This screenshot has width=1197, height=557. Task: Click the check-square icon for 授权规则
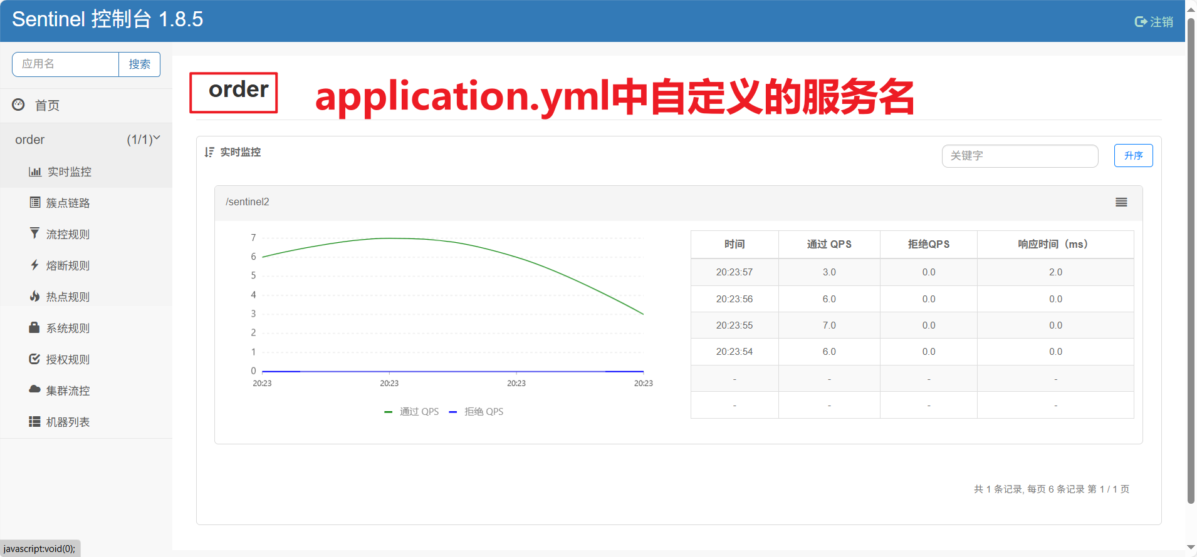[x=35, y=359]
